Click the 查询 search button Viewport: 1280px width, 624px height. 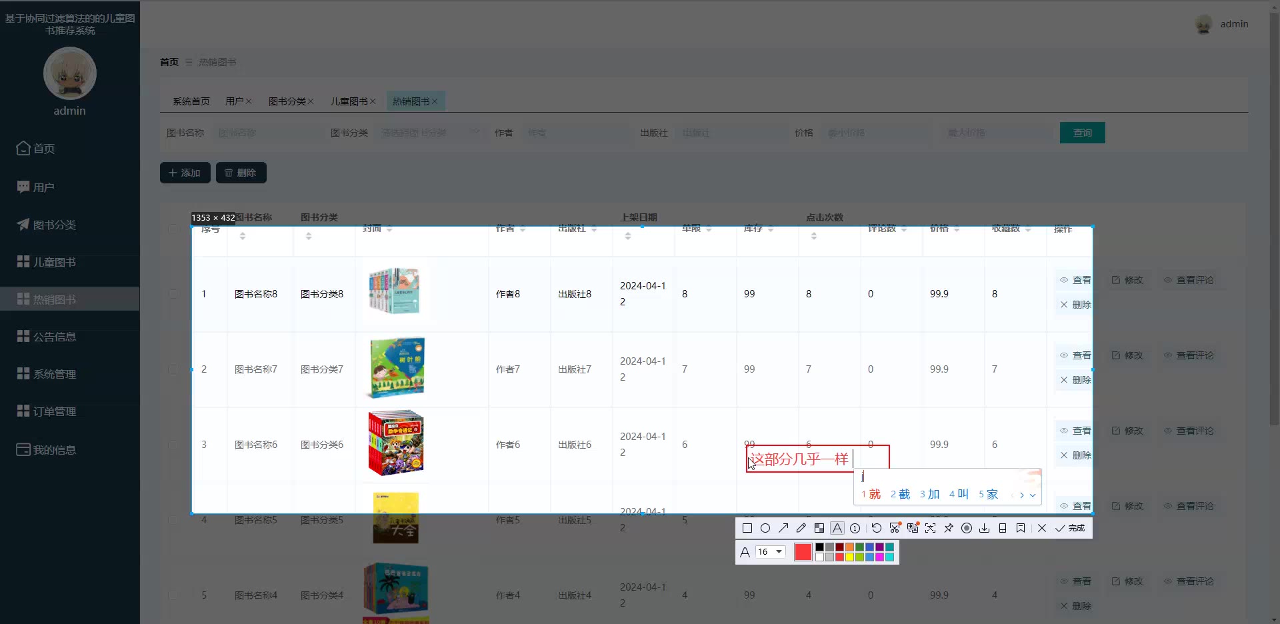tap(1082, 133)
